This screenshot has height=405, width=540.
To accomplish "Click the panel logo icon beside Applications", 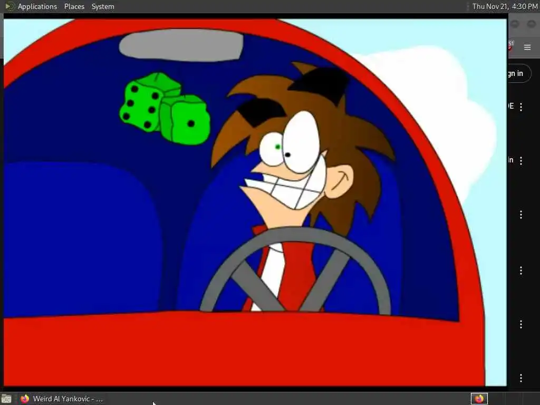I will tap(9, 6).
